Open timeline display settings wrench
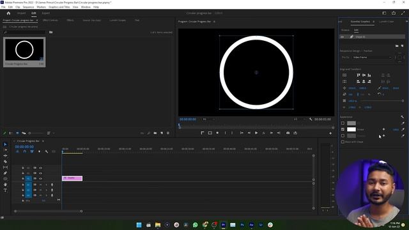The height and width of the screenshot is (230, 409). [x=46, y=151]
